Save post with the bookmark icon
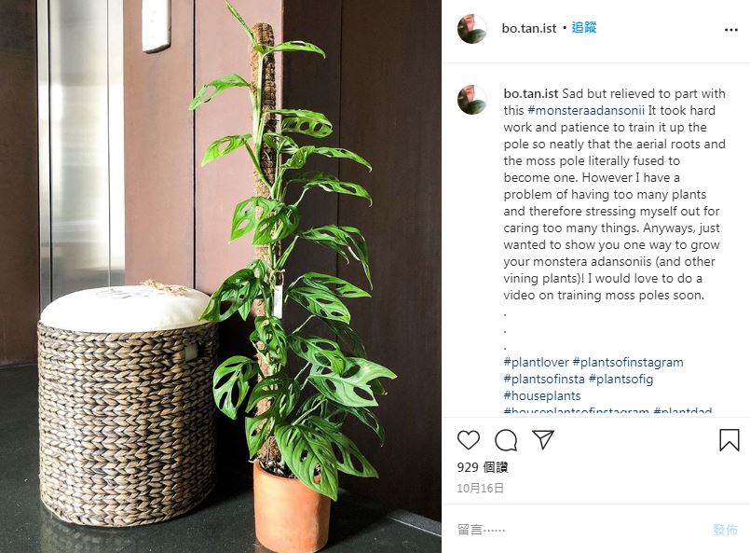This screenshot has height=553, width=750. (729, 439)
